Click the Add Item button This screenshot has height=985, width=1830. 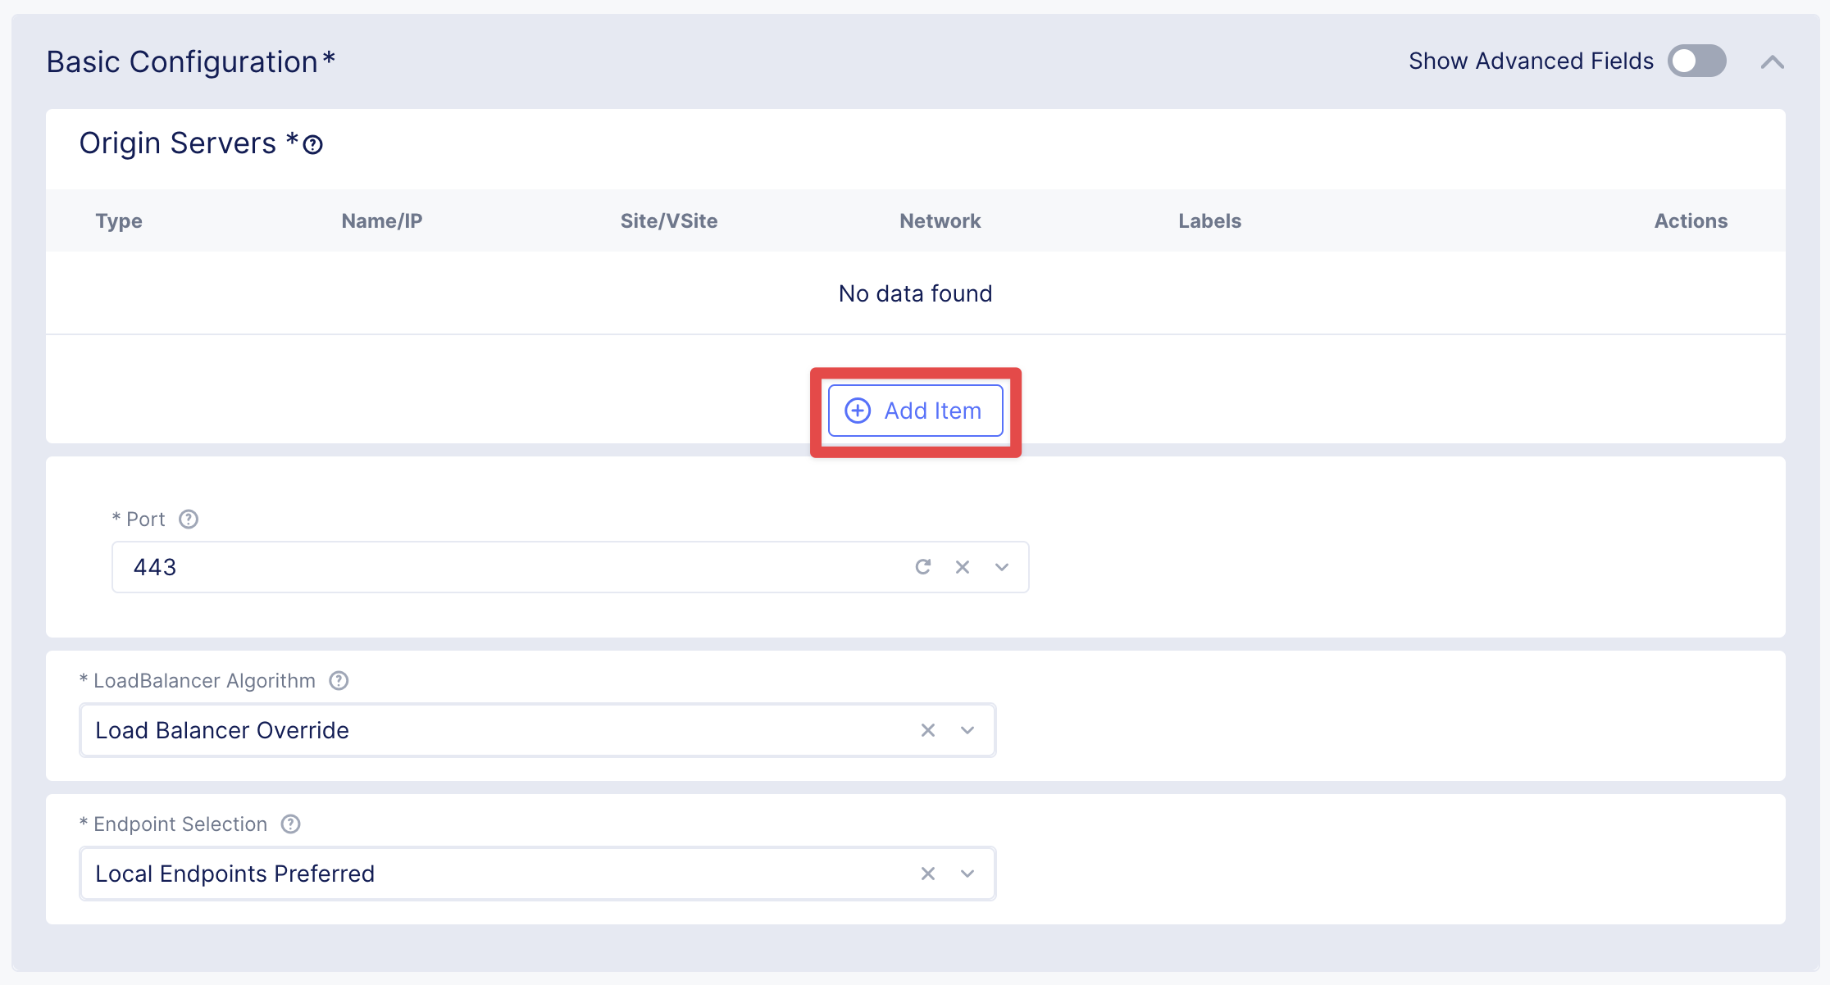pyautogui.click(x=915, y=411)
